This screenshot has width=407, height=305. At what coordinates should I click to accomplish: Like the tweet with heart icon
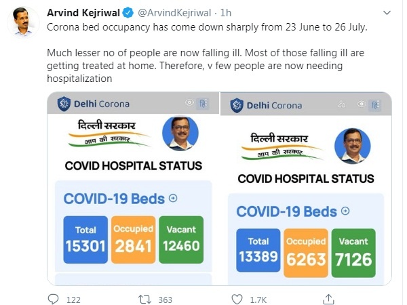point(237,300)
